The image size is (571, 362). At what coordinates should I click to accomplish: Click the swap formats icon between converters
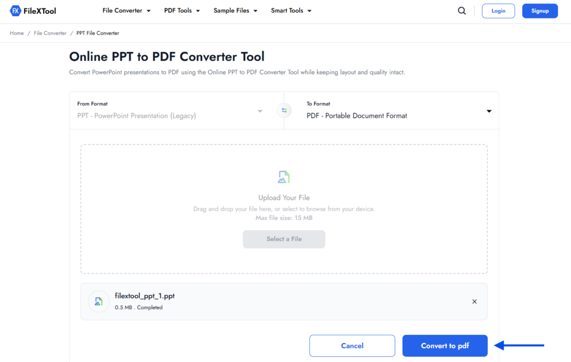(284, 110)
